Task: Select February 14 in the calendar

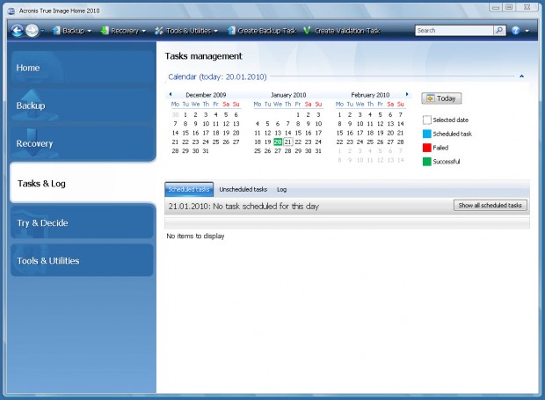Action: 401,124
